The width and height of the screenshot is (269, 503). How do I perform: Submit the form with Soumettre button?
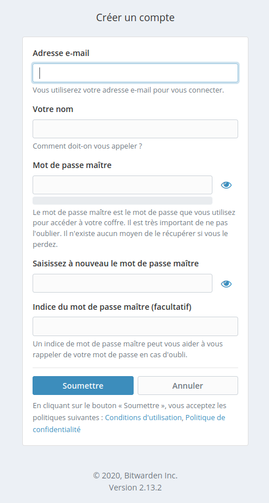tap(83, 386)
